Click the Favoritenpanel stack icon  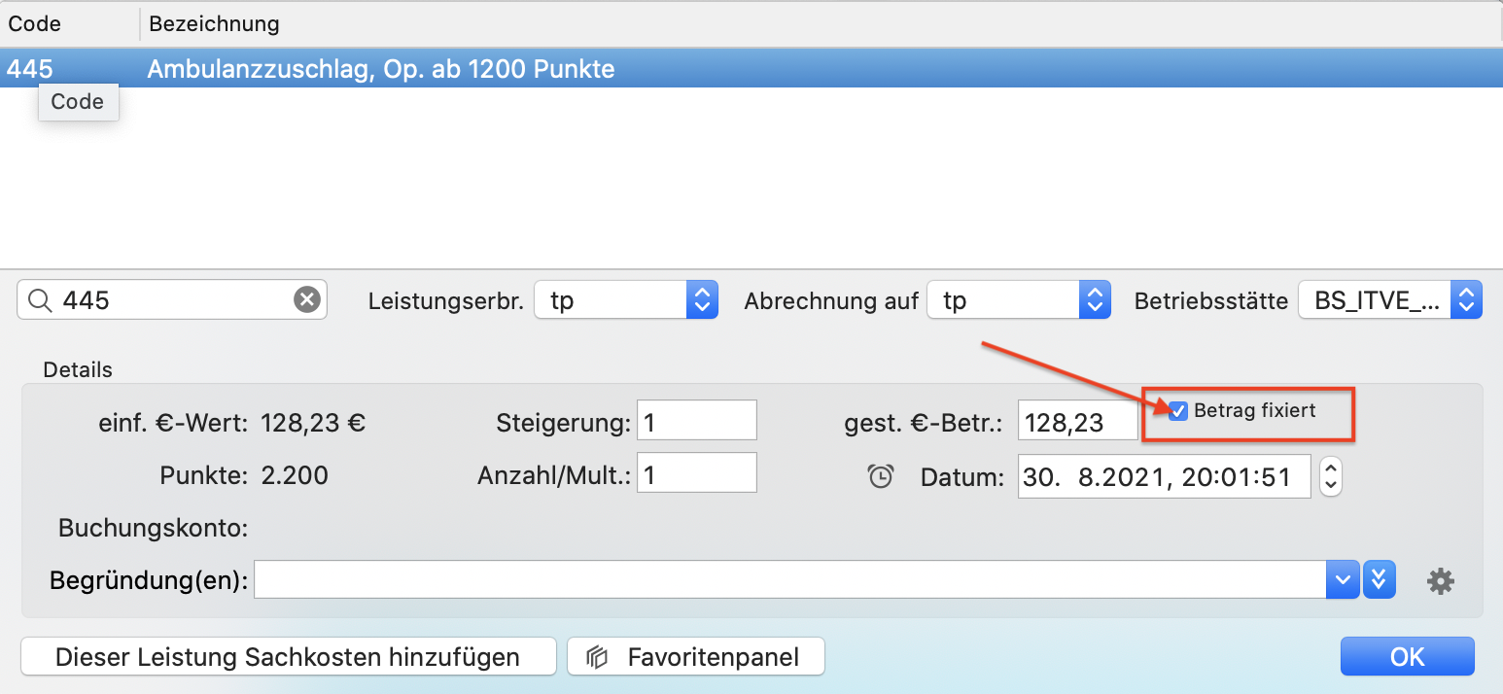[x=597, y=658]
